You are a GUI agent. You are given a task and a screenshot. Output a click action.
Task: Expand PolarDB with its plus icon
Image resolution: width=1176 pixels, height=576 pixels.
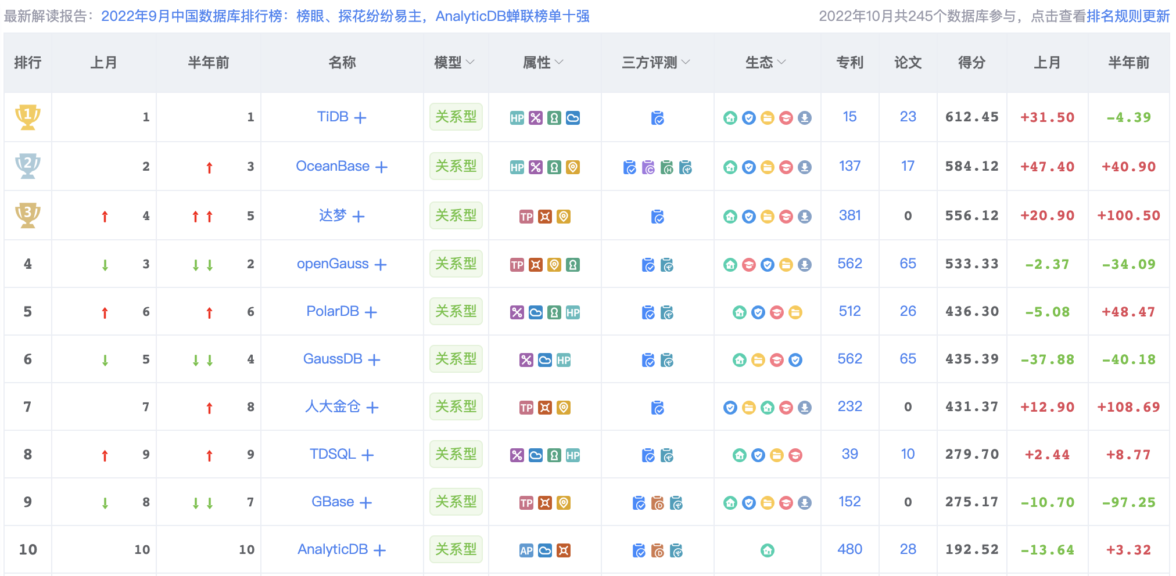371,312
